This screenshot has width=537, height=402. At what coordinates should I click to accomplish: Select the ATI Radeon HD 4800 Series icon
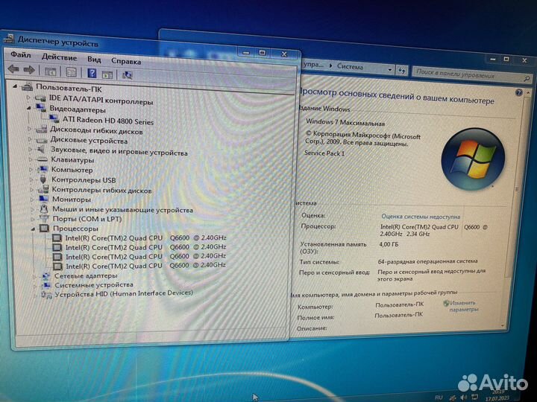(54, 118)
